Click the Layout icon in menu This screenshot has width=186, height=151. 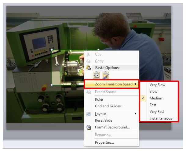[x=88, y=114]
